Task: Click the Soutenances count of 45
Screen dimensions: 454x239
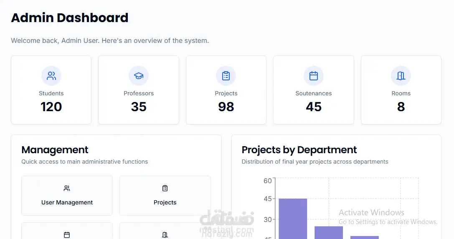Action: [314, 107]
